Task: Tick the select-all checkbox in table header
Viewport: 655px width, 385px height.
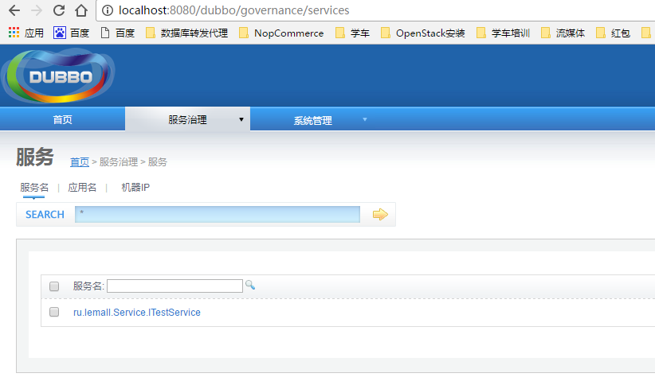Action: point(54,286)
